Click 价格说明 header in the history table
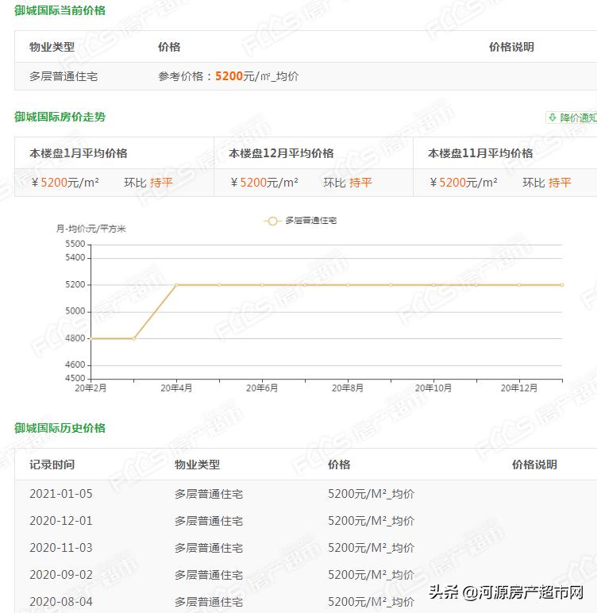The height and width of the screenshot is (613, 597). [535, 465]
